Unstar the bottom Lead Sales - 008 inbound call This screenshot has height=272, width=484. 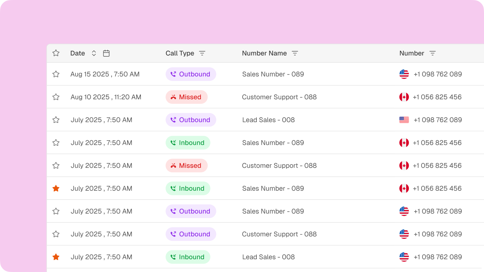tap(56, 257)
